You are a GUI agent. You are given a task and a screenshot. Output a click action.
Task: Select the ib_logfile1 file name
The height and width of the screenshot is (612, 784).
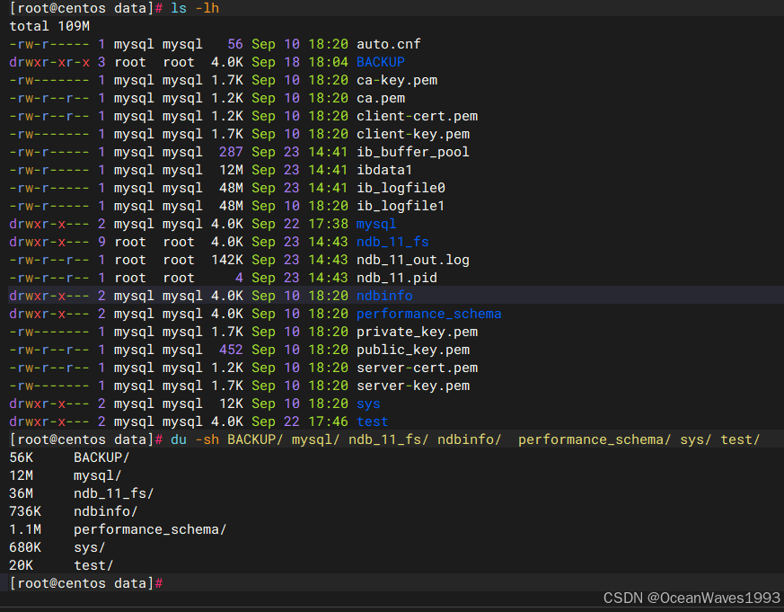(x=401, y=206)
